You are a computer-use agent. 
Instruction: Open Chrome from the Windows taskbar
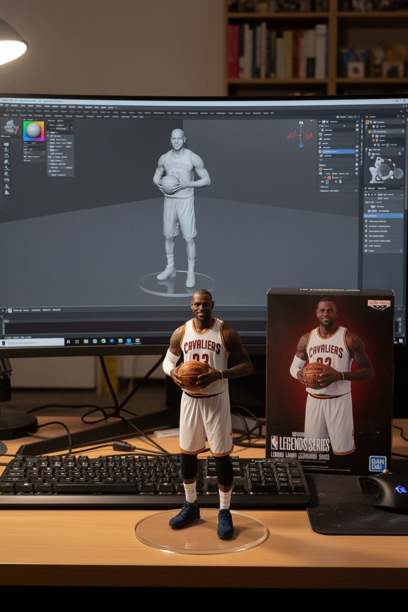pos(103,341)
